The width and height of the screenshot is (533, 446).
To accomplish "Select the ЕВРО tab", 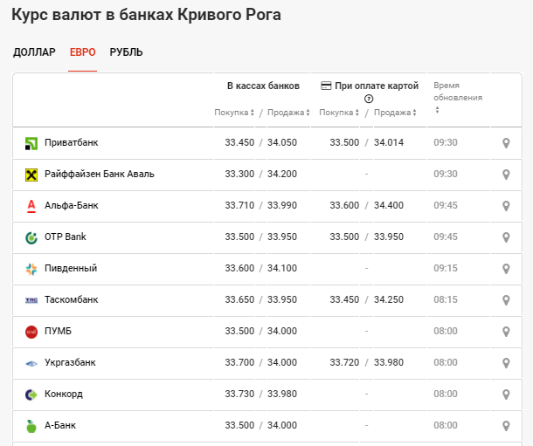I will (83, 52).
